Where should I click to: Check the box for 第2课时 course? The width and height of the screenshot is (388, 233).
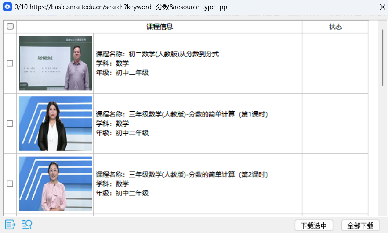pos(10,184)
